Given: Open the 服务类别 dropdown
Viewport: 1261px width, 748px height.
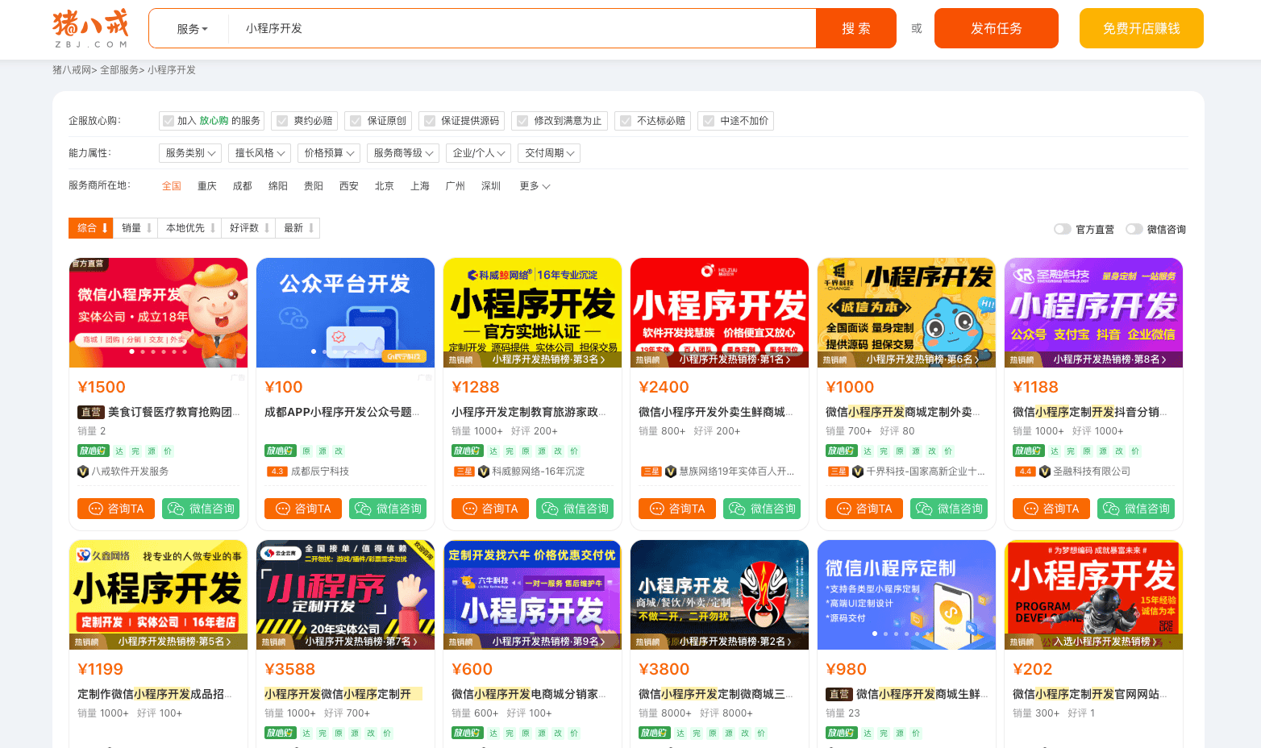Looking at the screenshot, I should pyautogui.click(x=189, y=153).
